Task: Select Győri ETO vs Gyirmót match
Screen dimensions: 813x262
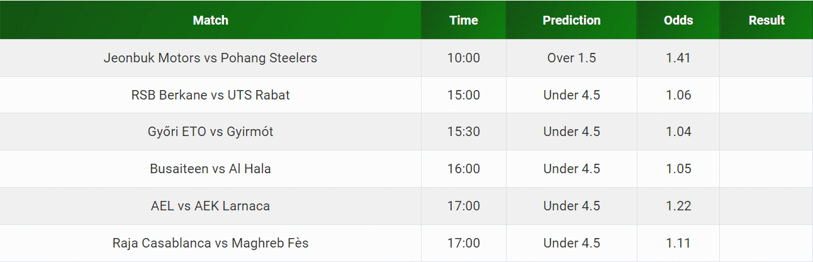Action: tap(210, 132)
